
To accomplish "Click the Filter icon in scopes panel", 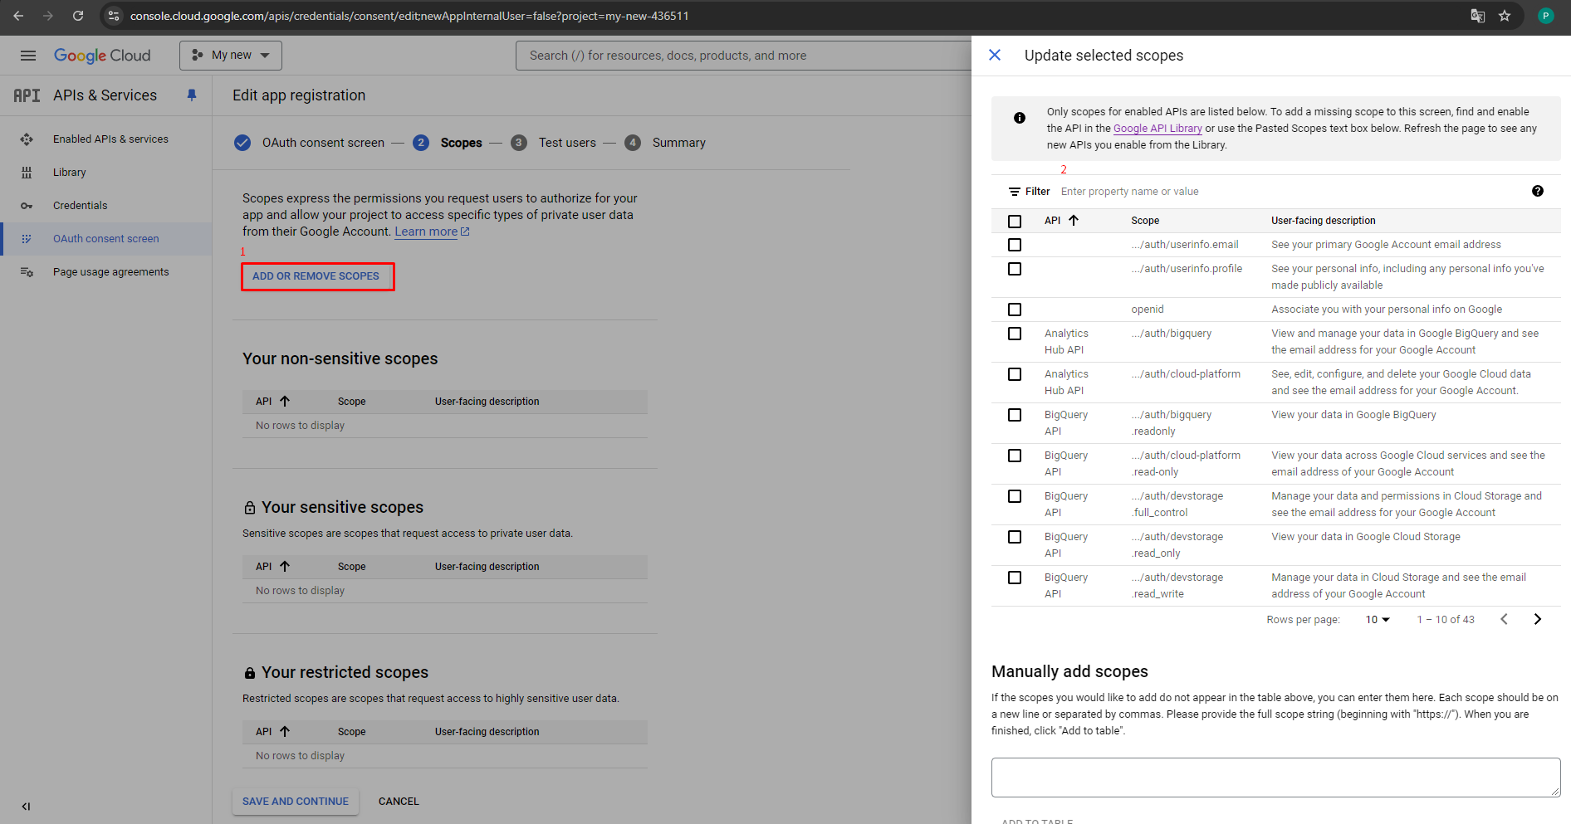I will (x=1015, y=192).
